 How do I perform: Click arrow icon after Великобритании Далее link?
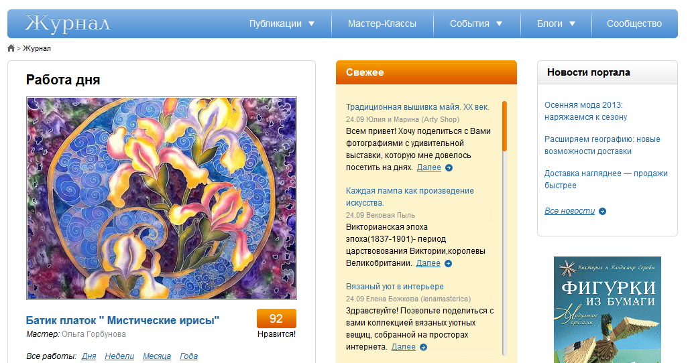pos(448,263)
